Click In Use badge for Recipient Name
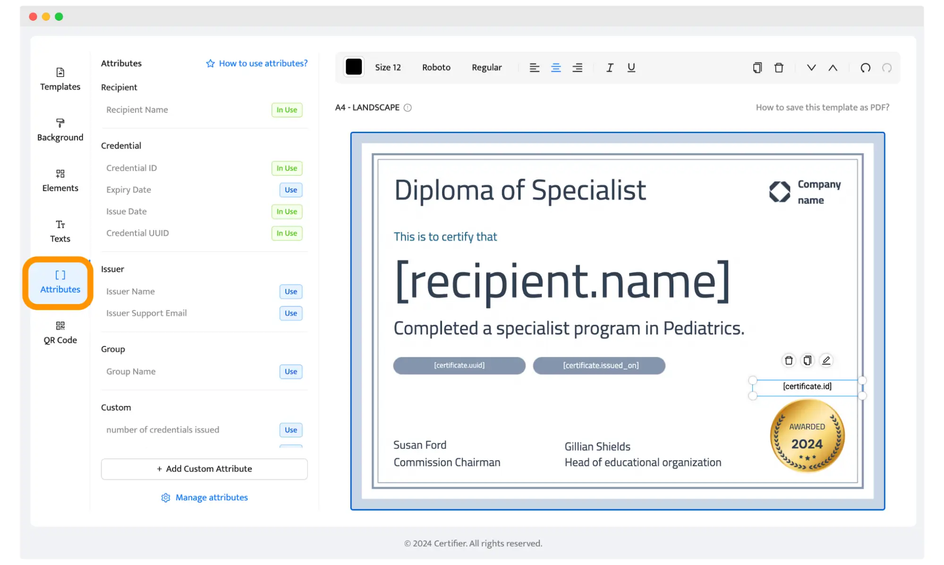This screenshot has height=565, width=944. click(287, 110)
